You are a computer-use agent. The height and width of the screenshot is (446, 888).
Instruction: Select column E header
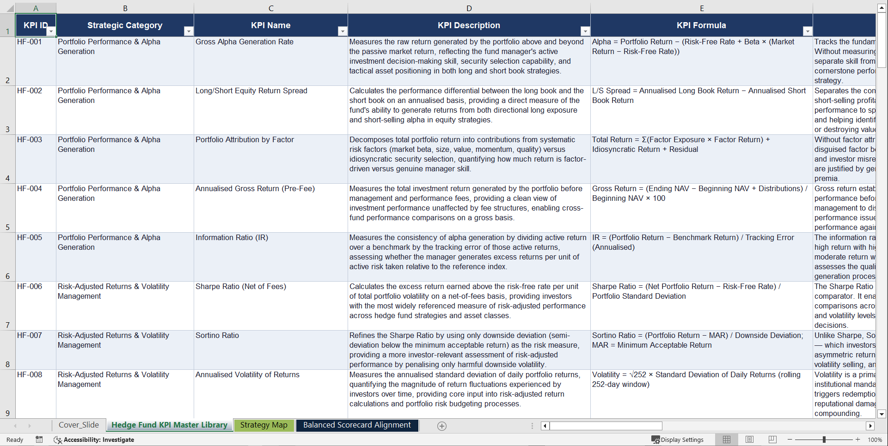pos(702,8)
